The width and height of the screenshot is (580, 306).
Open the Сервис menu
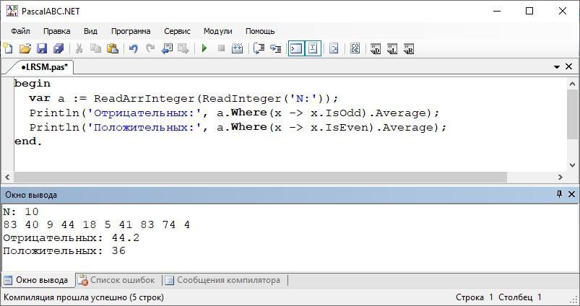(177, 32)
